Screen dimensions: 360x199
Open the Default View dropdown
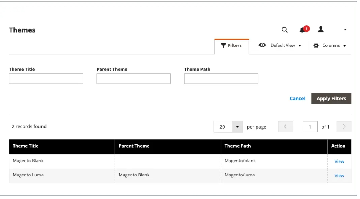coord(280,45)
